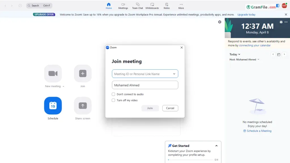
Task: Close the Join meeting dialog
Action: [x=182, y=48]
